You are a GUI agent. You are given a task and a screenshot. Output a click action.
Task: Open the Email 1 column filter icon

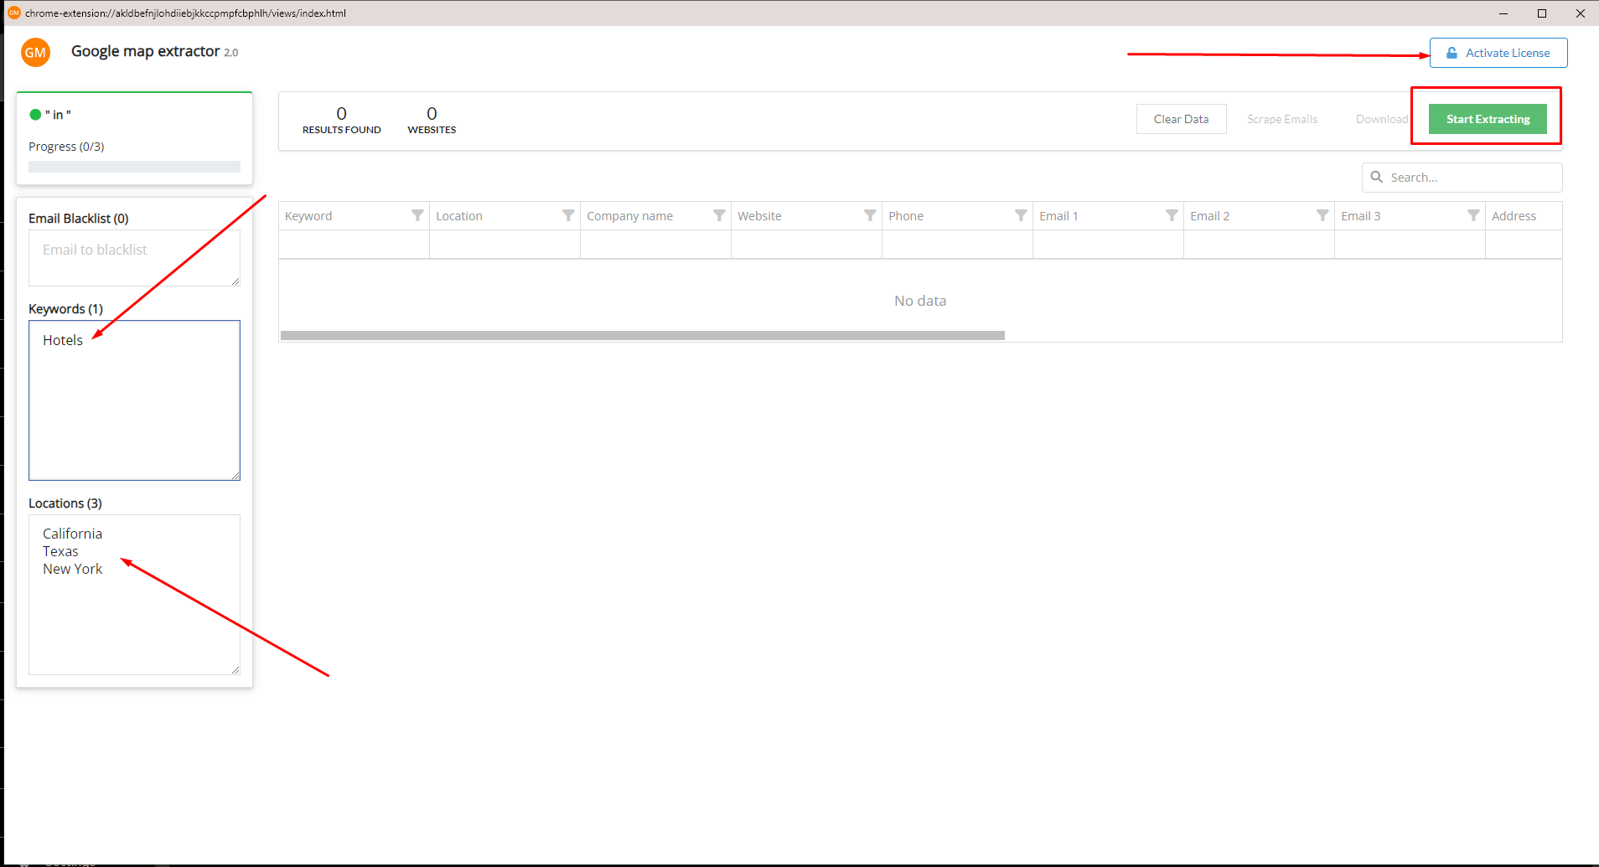pos(1172,215)
